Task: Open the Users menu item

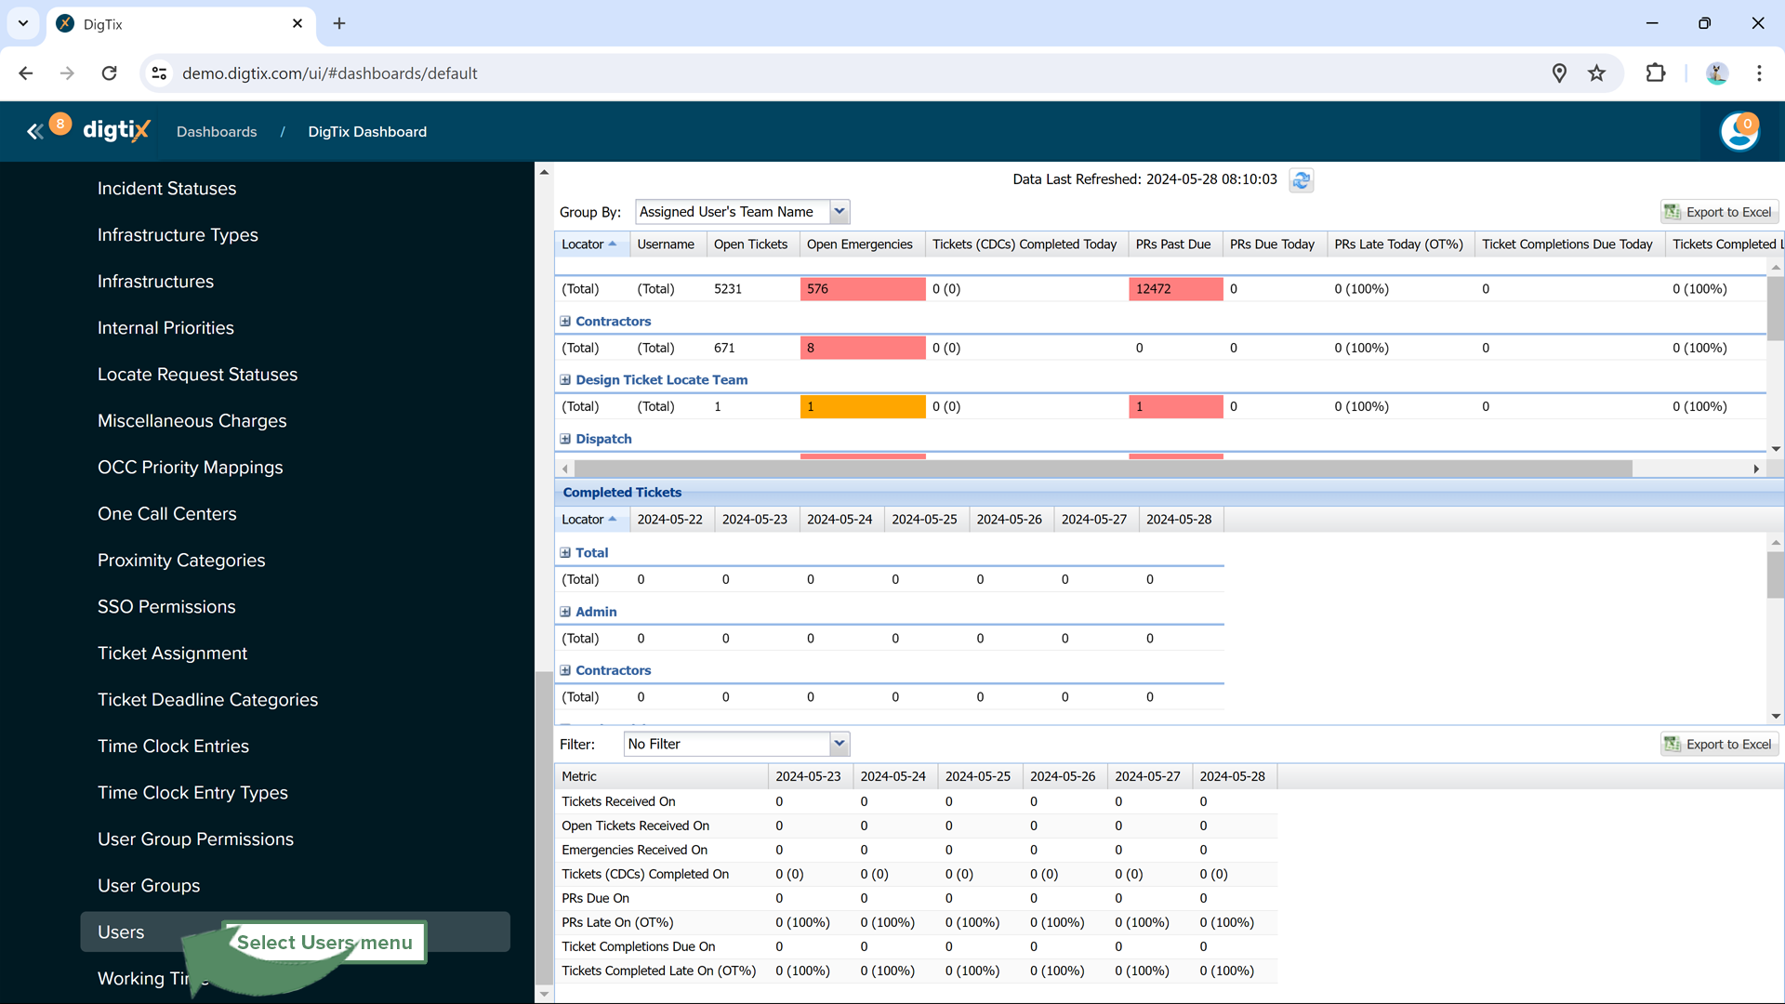Action: tap(122, 931)
